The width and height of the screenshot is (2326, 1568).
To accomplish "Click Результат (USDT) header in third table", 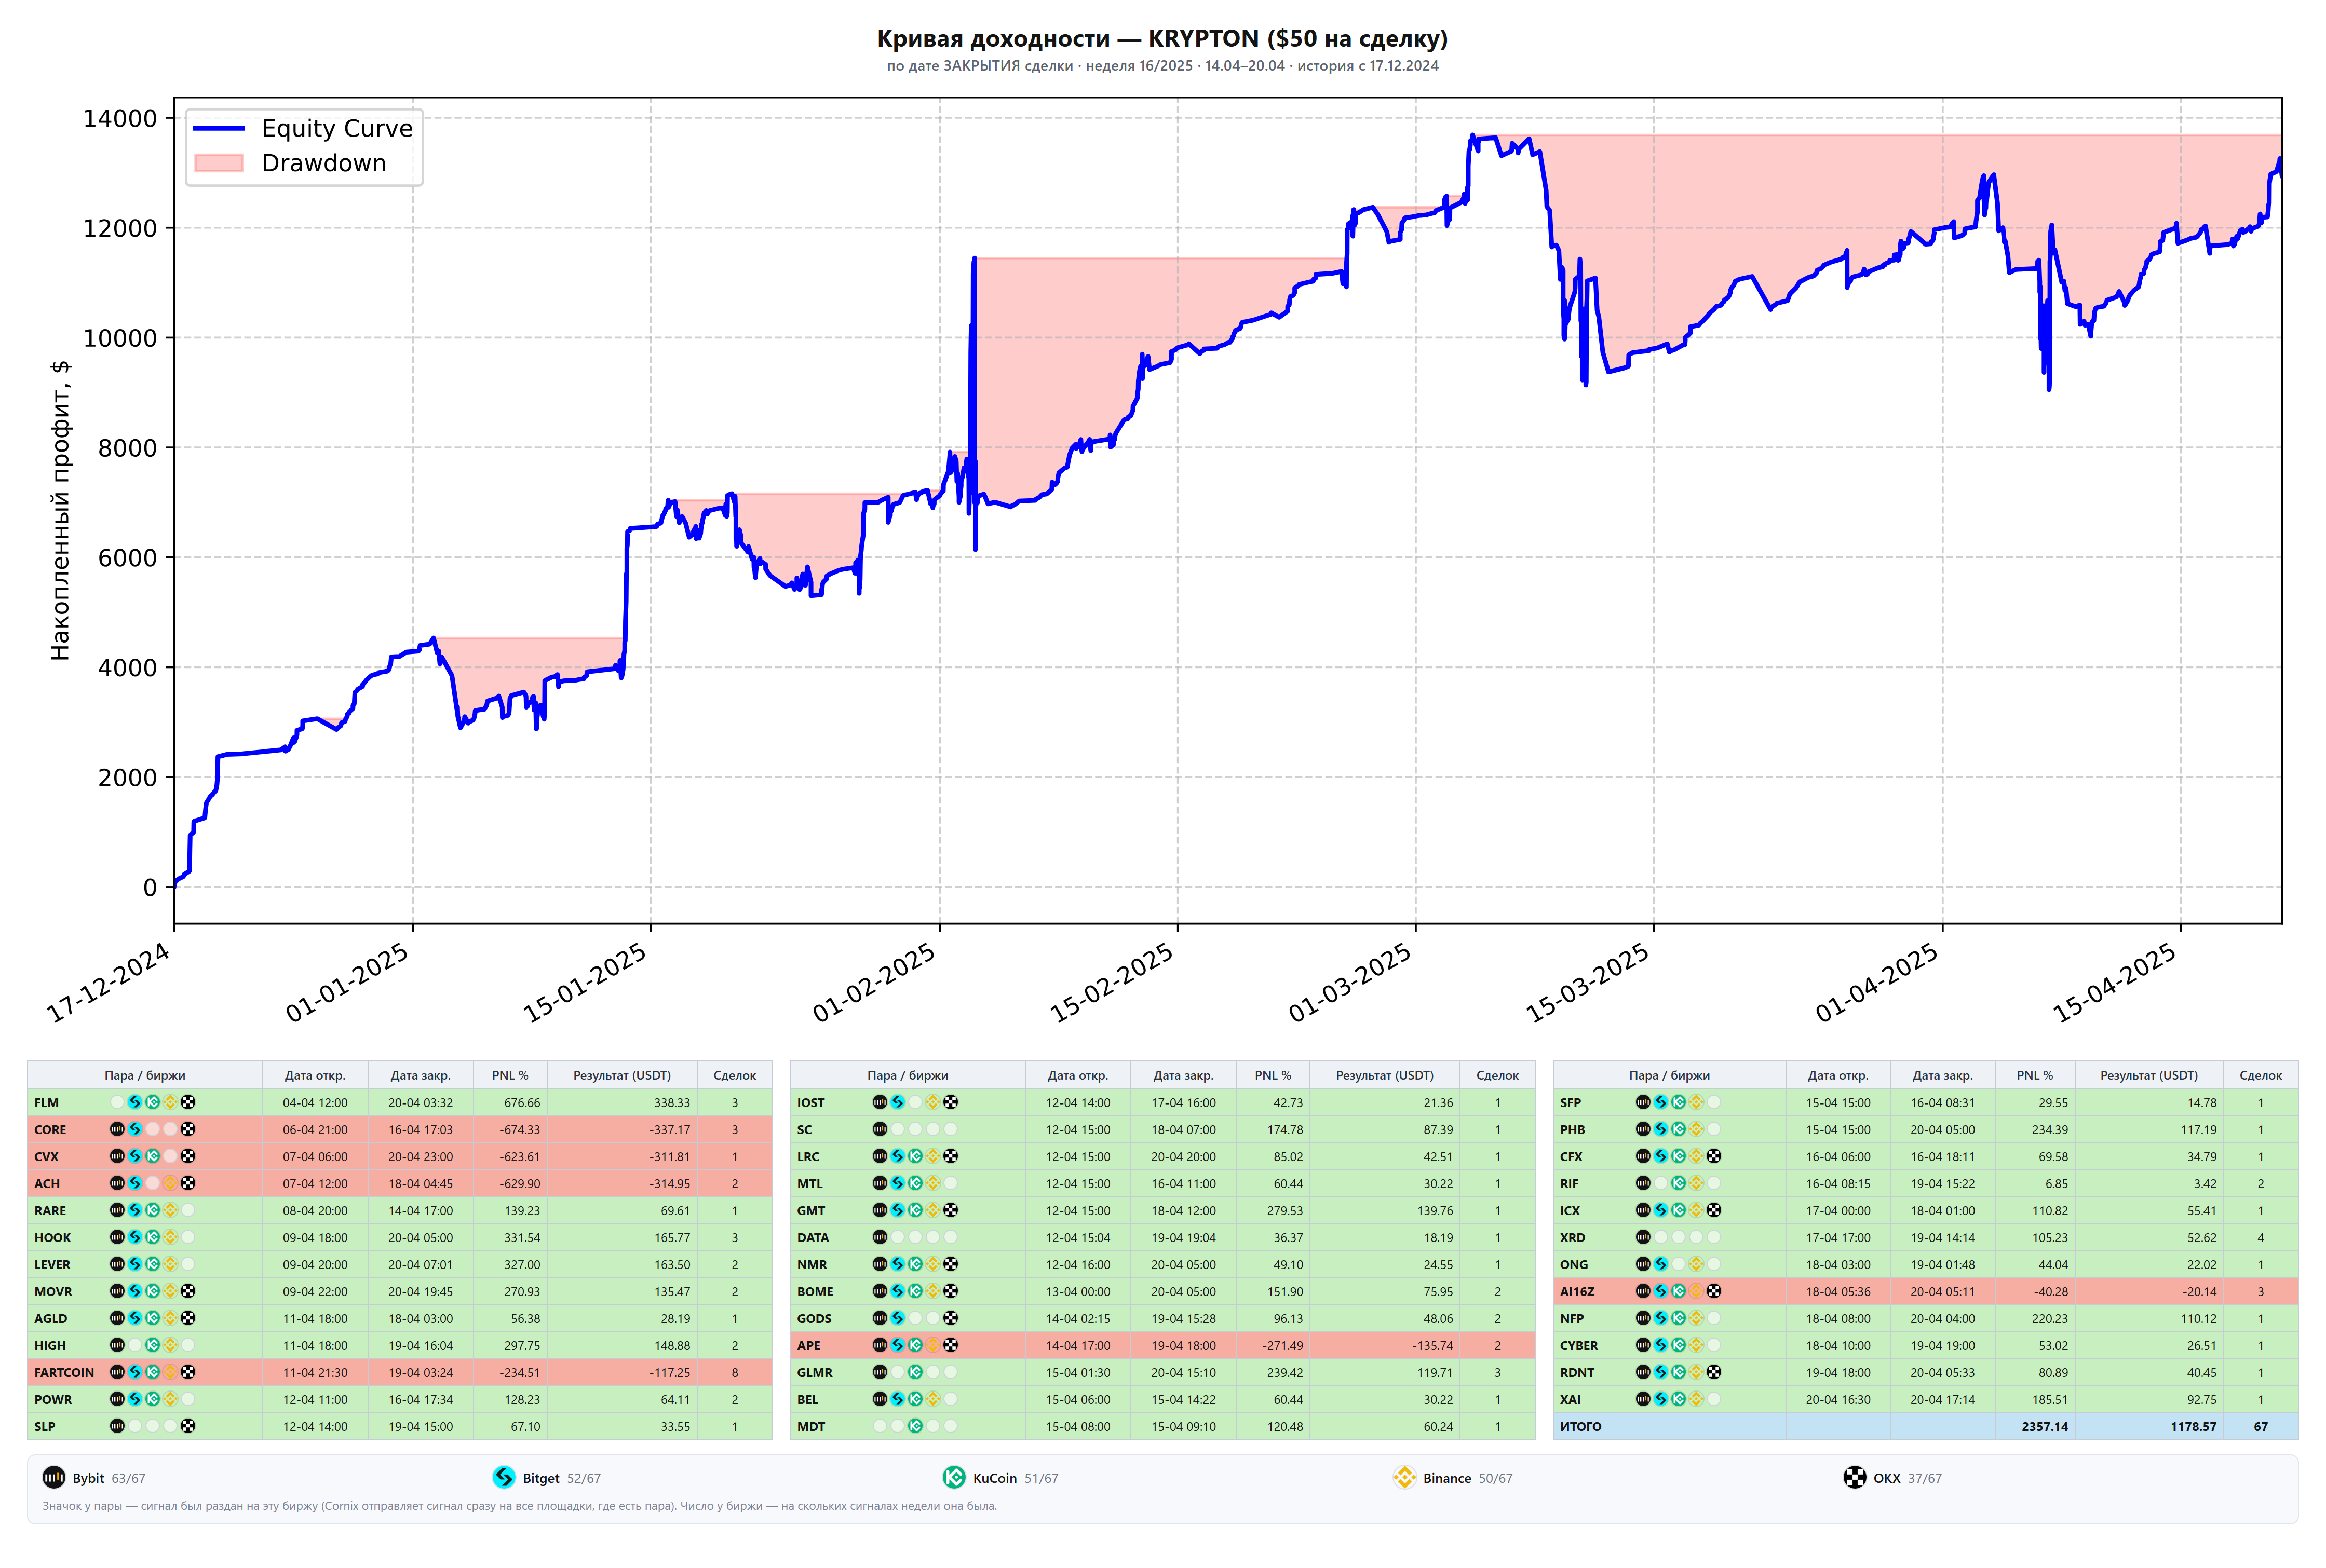I will 2148,1075.
